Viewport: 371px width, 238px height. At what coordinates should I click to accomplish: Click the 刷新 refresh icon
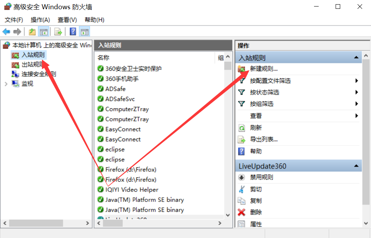[242, 128]
